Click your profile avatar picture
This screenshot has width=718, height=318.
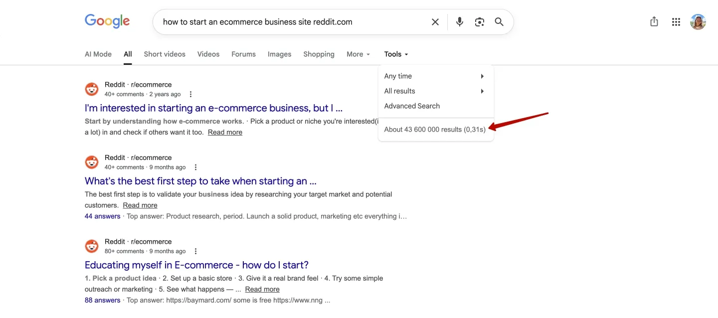coord(698,21)
